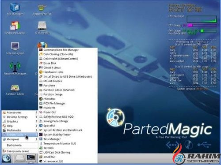This screenshot has height=165, width=221.
Task: Click the Command Line File Manager icon
Action: click(x=41, y=50)
